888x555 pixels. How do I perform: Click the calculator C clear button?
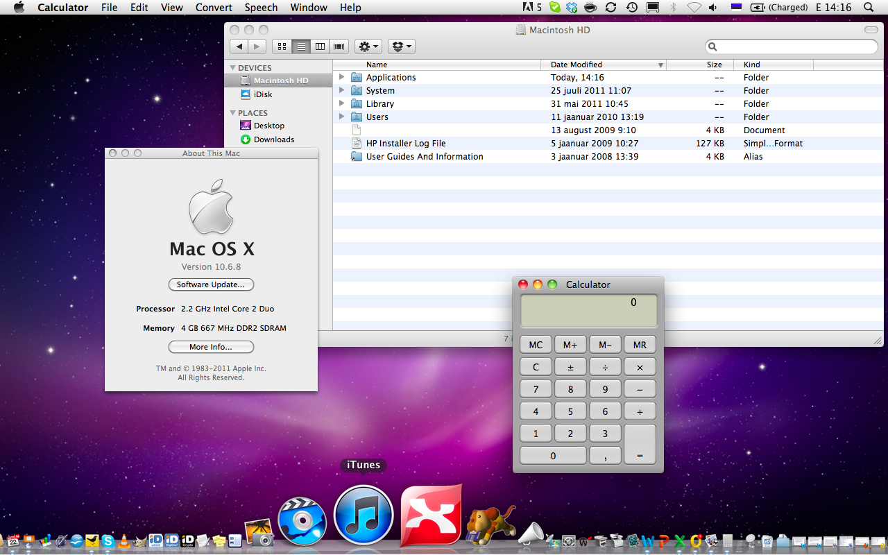536,367
